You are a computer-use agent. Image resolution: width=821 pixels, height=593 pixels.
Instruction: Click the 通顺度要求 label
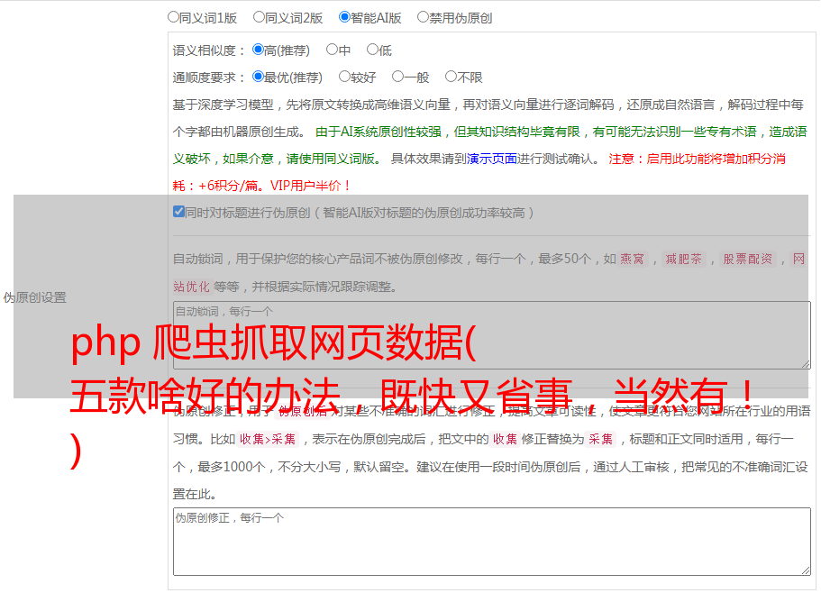[209, 78]
